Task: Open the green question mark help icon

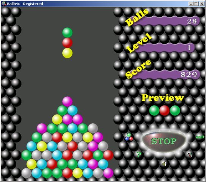Action: point(139,154)
